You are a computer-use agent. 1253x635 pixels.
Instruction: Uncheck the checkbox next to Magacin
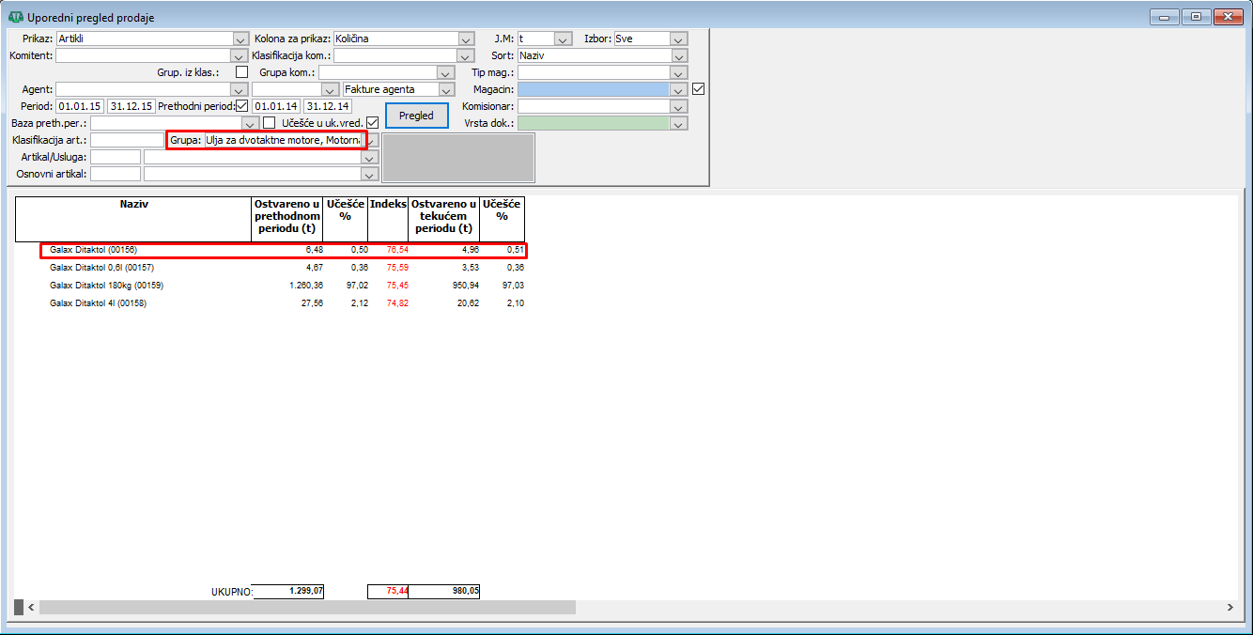point(697,89)
